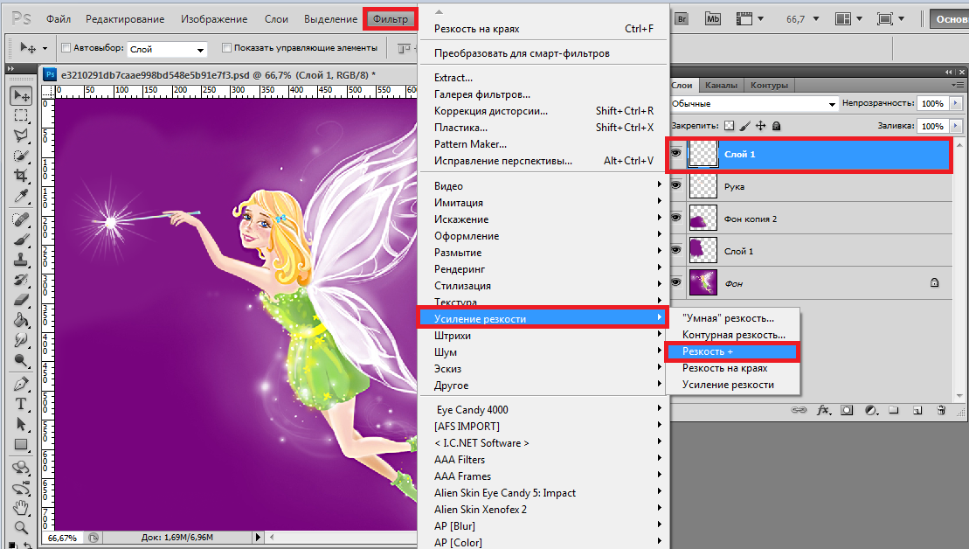The width and height of the screenshot is (969, 549).
Task: Click the Фон layer thumbnail
Action: point(703,282)
